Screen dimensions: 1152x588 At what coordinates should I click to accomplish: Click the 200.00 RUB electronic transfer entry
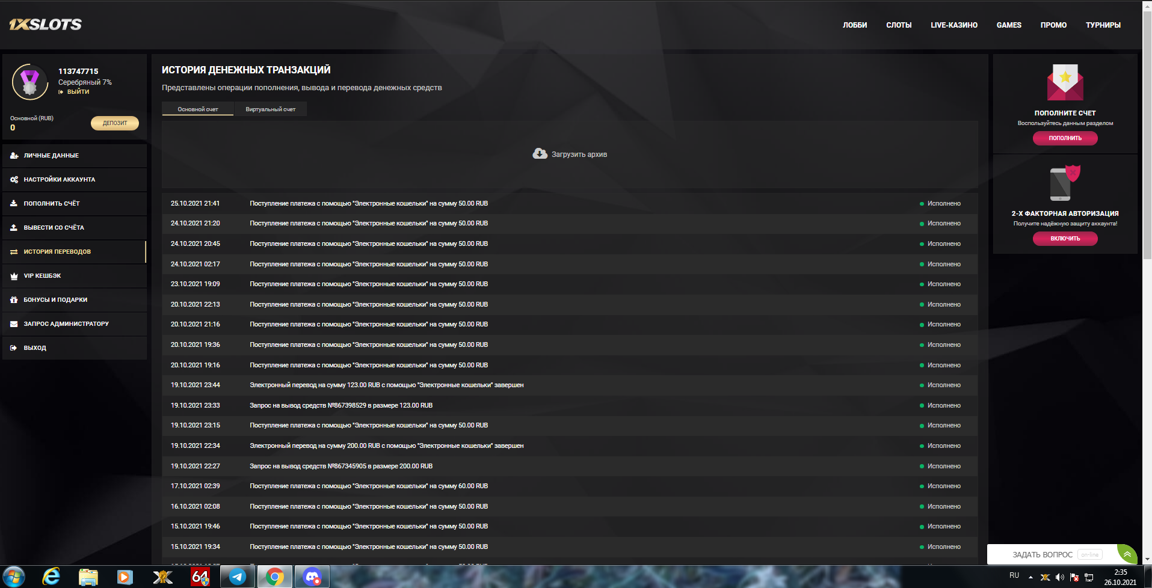tap(387, 446)
